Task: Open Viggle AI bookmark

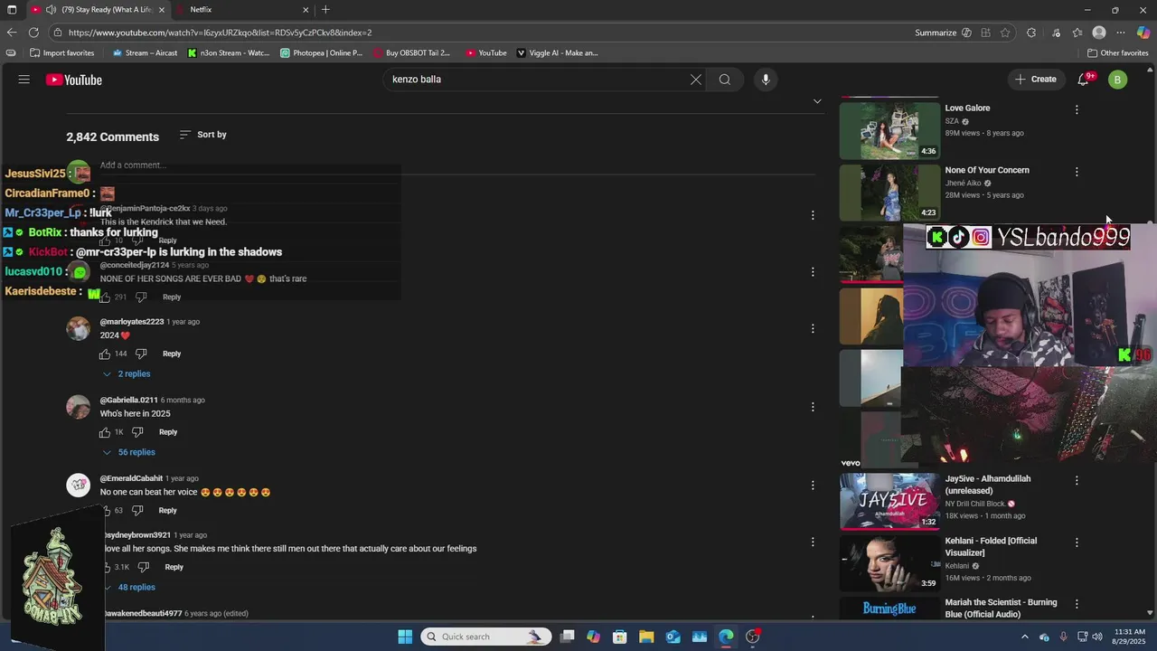Action: [557, 52]
